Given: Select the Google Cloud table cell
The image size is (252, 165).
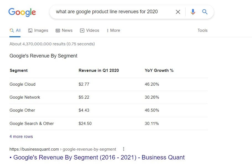Looking at the screenshot, I should pos(22,84).
